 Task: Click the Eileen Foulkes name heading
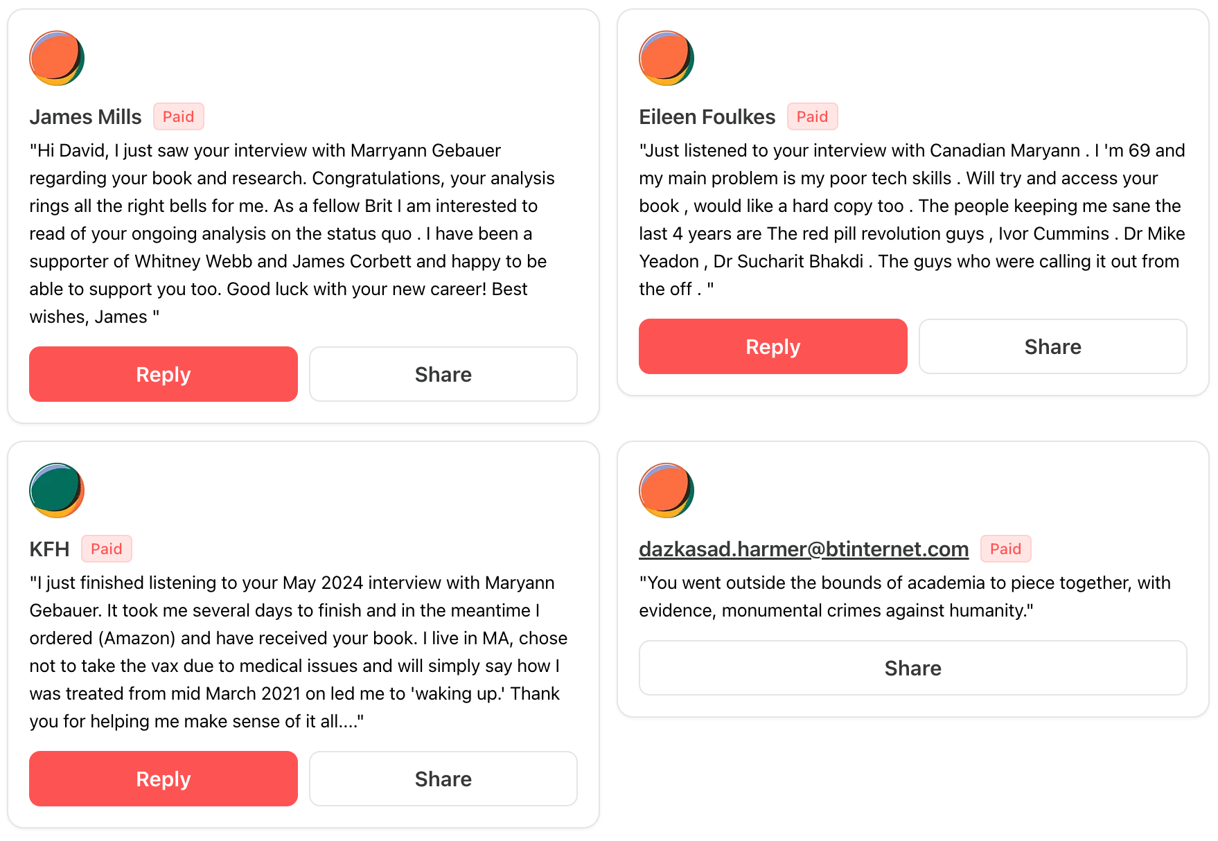(x=707, y=117)
